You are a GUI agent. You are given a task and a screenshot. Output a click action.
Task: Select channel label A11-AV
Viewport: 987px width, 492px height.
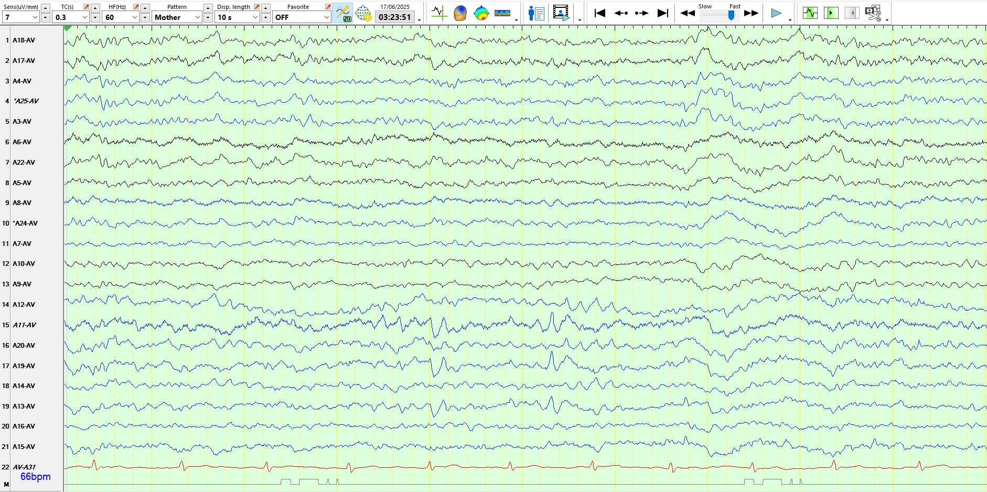tap(24, 325)
